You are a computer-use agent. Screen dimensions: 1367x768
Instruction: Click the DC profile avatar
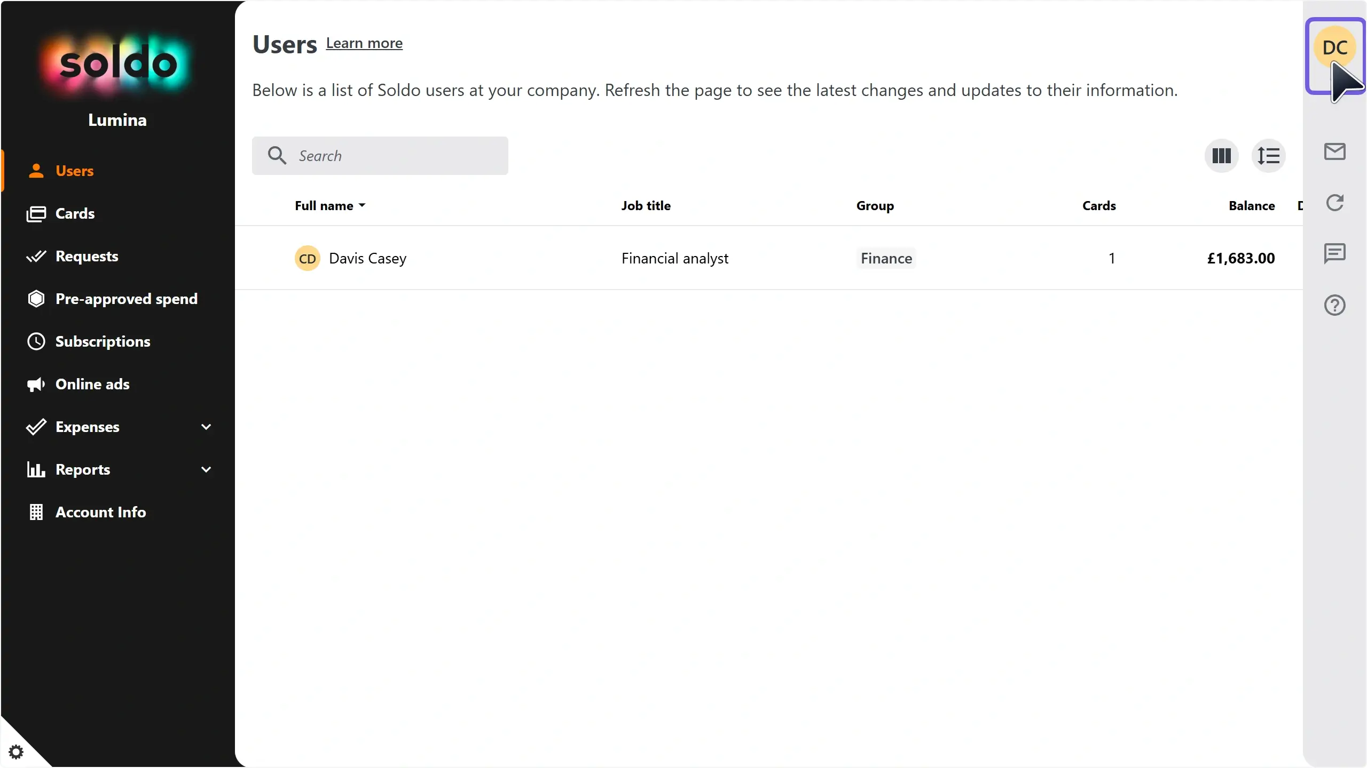[1334, 48]
